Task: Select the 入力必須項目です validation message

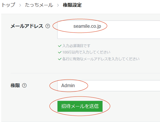Action: (x=76, y=46)
